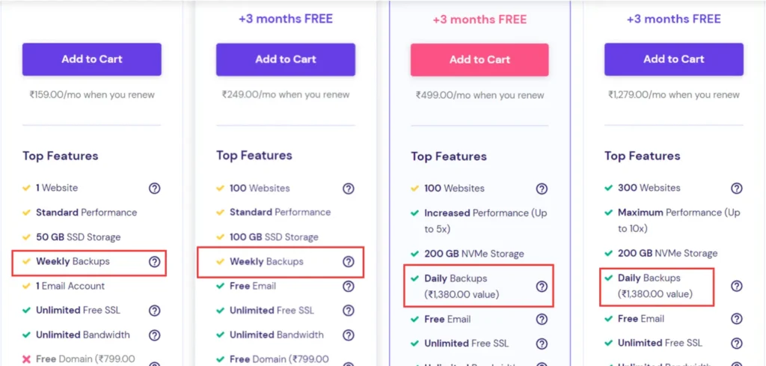Open help icon next to Free Email in second plan
Image resolution: width=766 pixels, height=366 pixels.
pyautogui.click(x=349, y=287)
